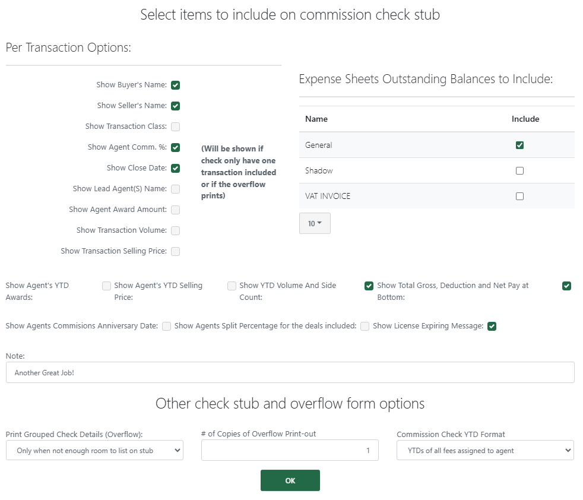This screenshot has height=500, width=583.
Task: Enable Show Transaction Volume
Action: pos(175,230)
